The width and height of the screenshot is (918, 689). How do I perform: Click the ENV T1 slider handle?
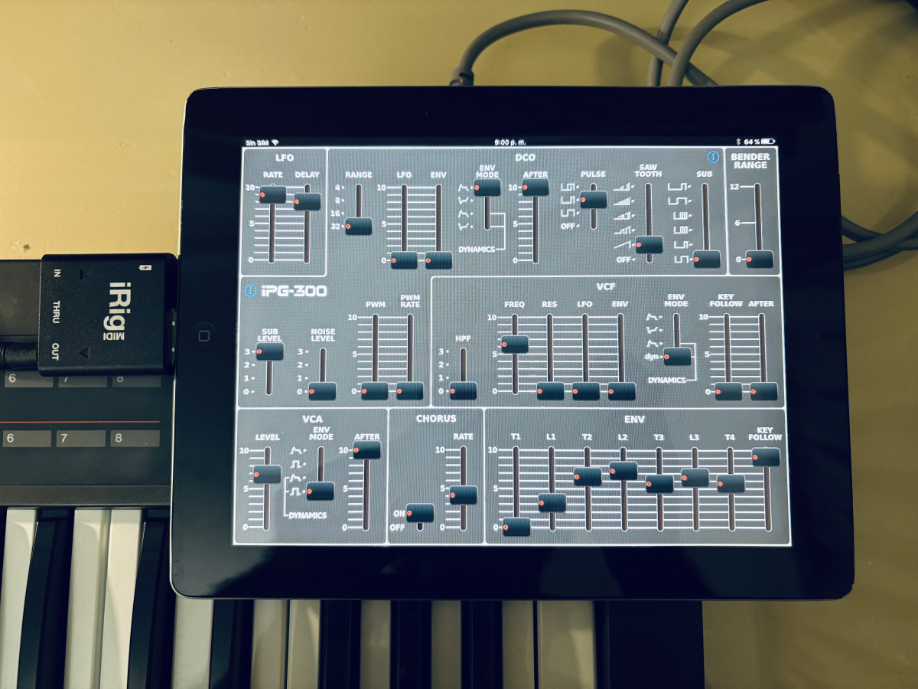tap(516, 527)
